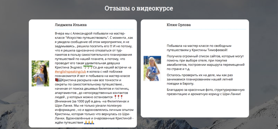Click the books emoji before Кристина раскрыла
This screenshot has width=278, height=129.
click(59, 80)
